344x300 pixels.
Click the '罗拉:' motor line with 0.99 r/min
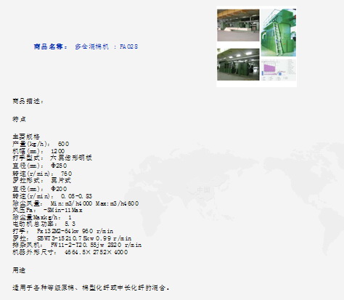[72, 238]
